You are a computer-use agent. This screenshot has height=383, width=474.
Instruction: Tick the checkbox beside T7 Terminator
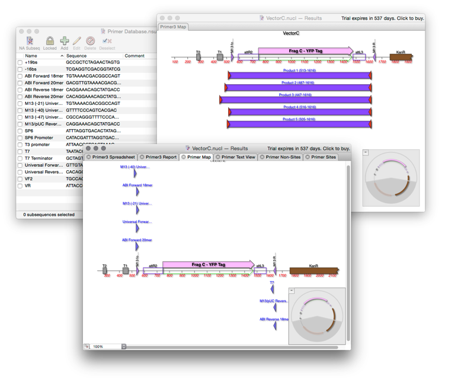(21, 158)
